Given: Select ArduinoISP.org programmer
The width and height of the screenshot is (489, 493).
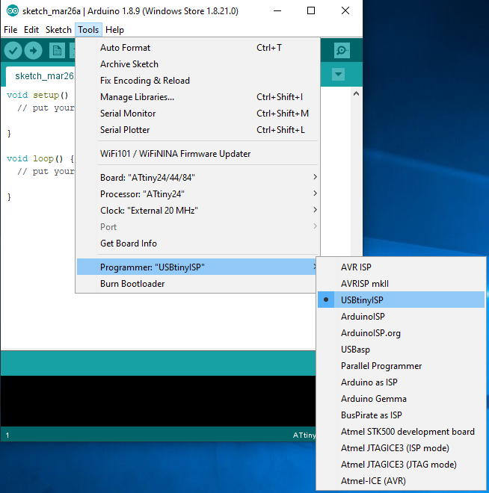Looking at the screenshot, I should point(401,333).
